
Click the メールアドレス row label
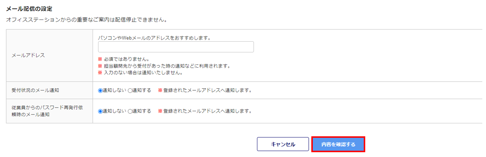pos(28,55)
